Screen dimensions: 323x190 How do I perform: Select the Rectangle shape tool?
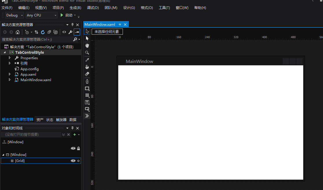coord(87,89)
